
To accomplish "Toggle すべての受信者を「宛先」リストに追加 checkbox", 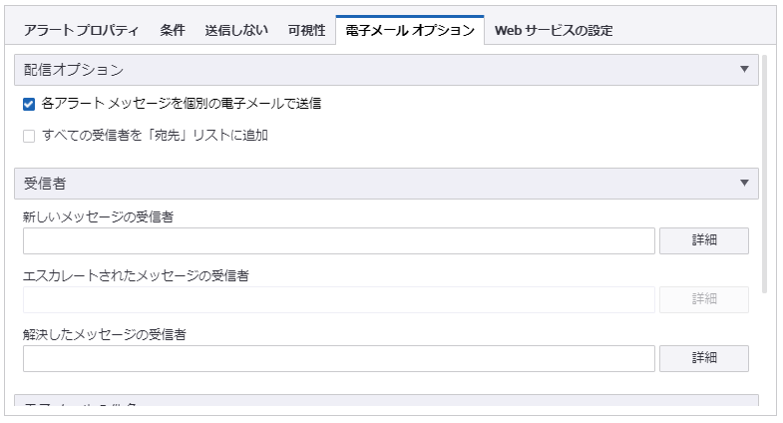I will click(x=29, y=136).
